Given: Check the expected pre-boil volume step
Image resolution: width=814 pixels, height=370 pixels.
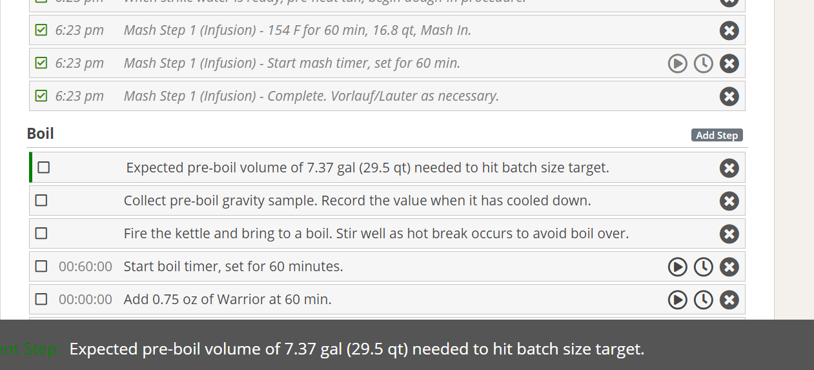Looking at the screenshot, I should coord(43,167).
